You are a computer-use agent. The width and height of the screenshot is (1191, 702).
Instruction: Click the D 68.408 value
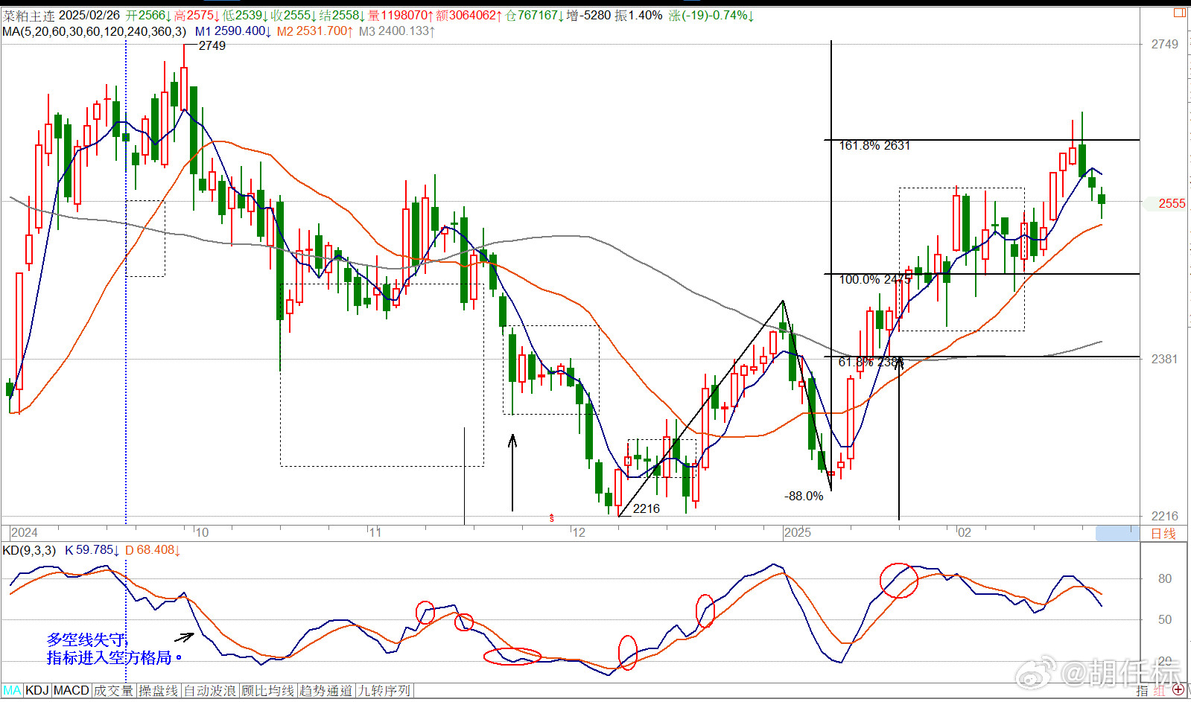[153, 550]
